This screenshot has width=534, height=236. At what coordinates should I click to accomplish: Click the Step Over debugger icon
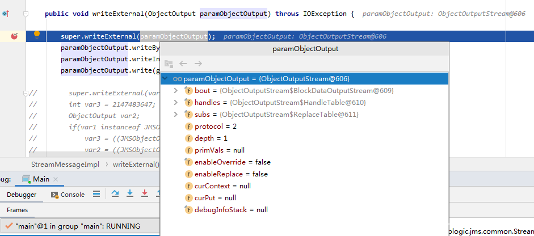tap(115, 194)
